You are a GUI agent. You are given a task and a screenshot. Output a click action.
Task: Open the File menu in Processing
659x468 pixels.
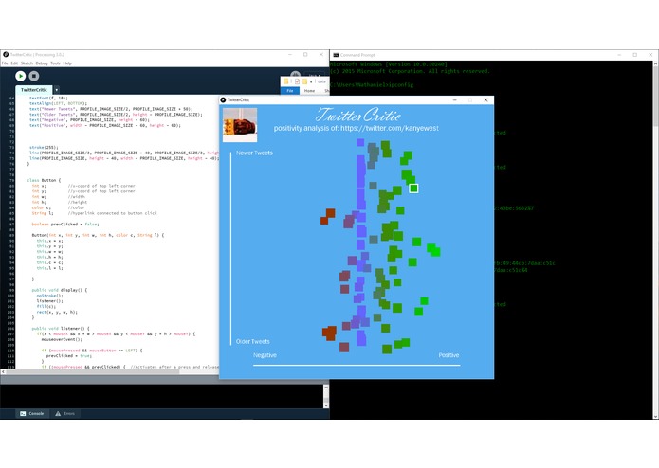[5, 63]
